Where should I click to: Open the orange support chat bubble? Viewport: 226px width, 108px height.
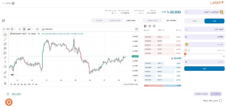pos(9,102)
